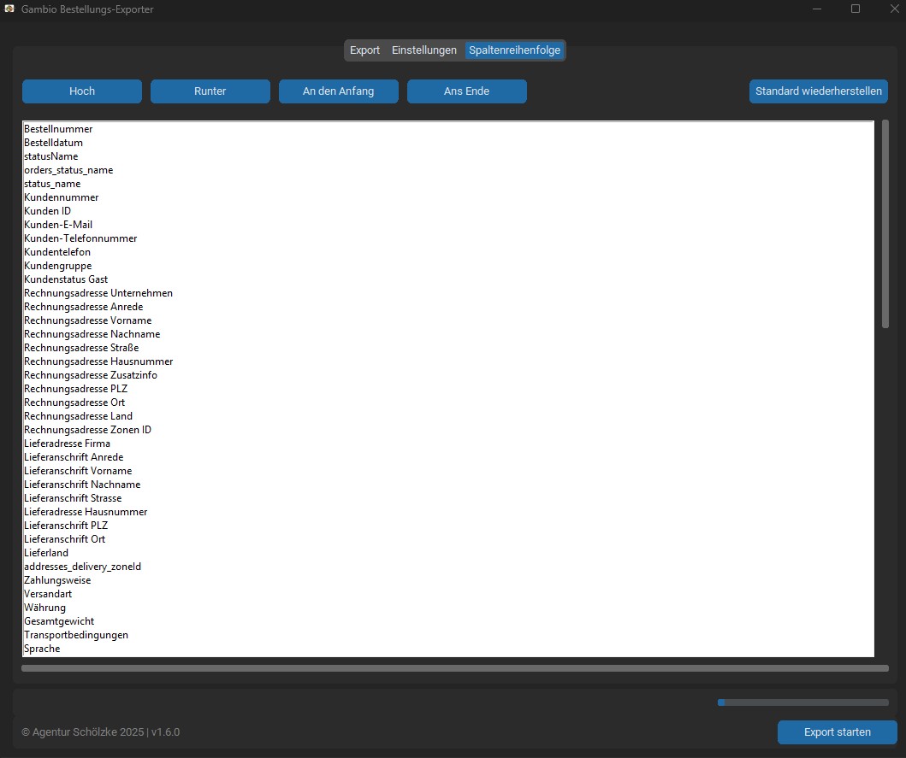The width and height of the screenshot is (906, 758).
Task: Maximize the Gambio Bestellungs-Exporter window
Action: (x=856, y=9)
